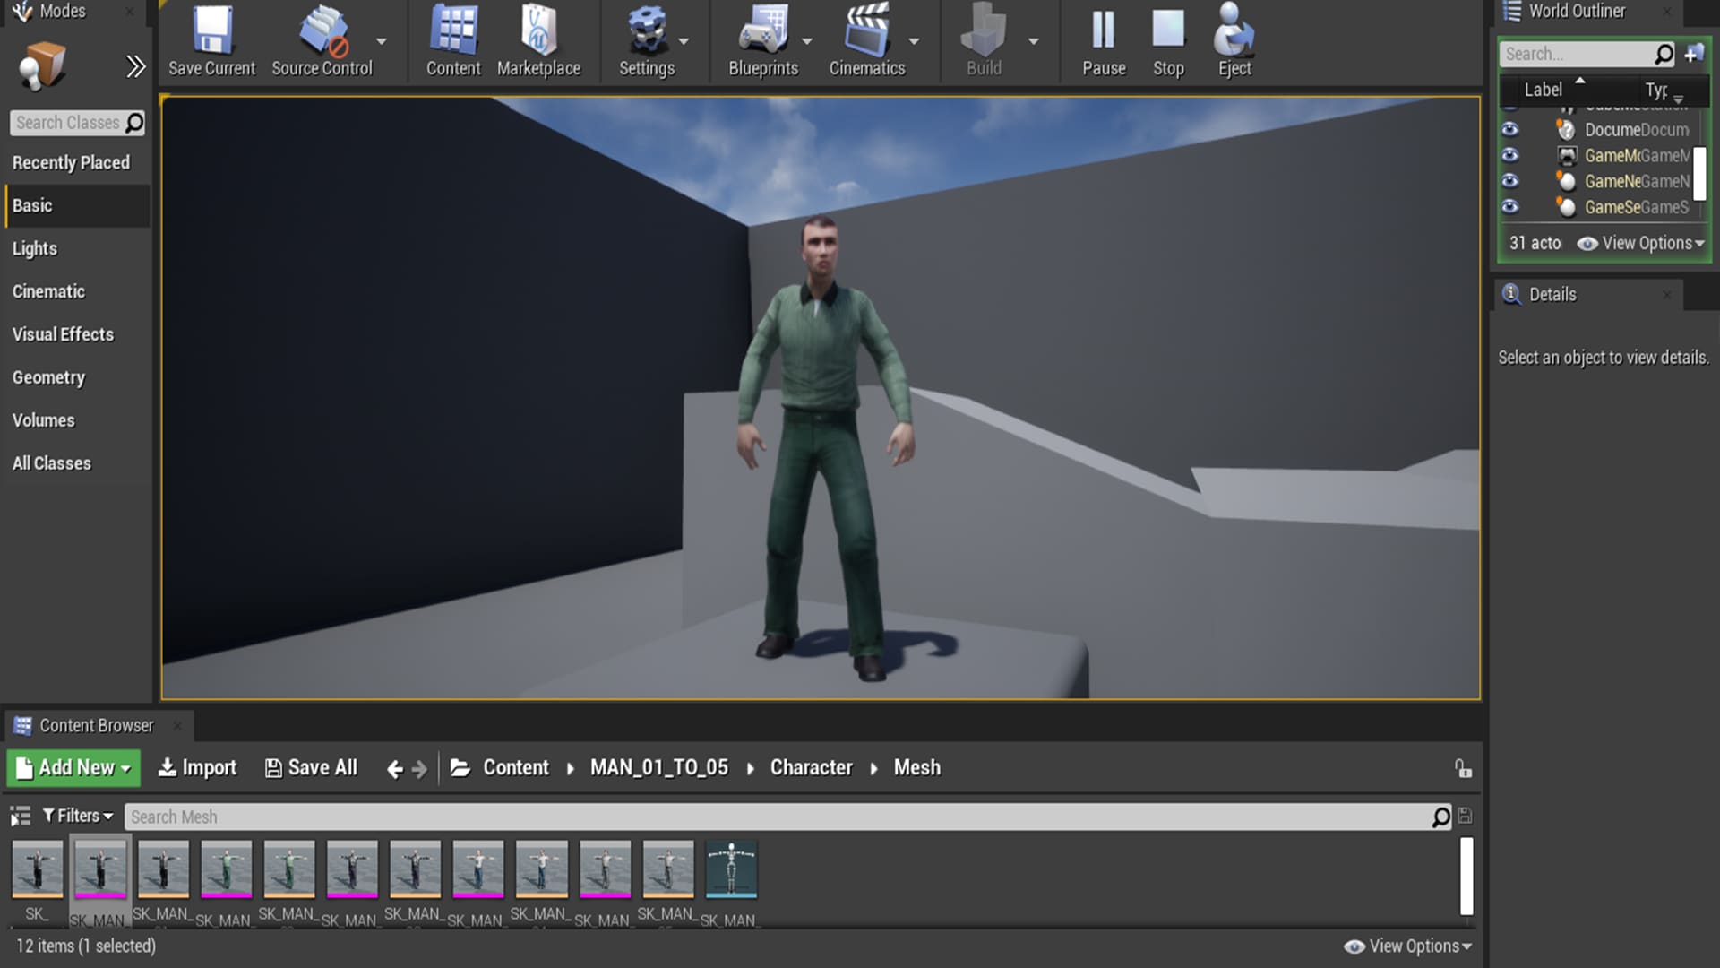Toggle the DocumentationActor eye icon
The width and height of the screenshot is (1720, 968).
pos(1509,130)
